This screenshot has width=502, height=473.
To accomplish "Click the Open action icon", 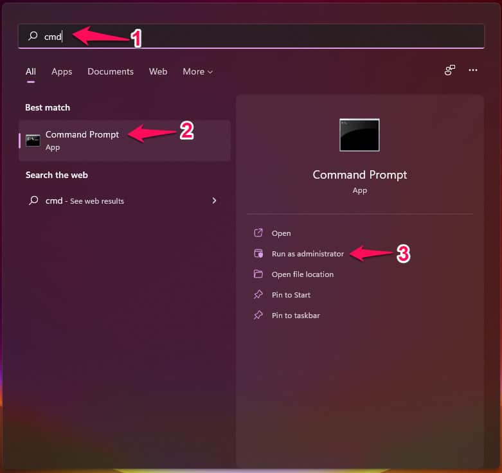I will [x=258, y=233].
